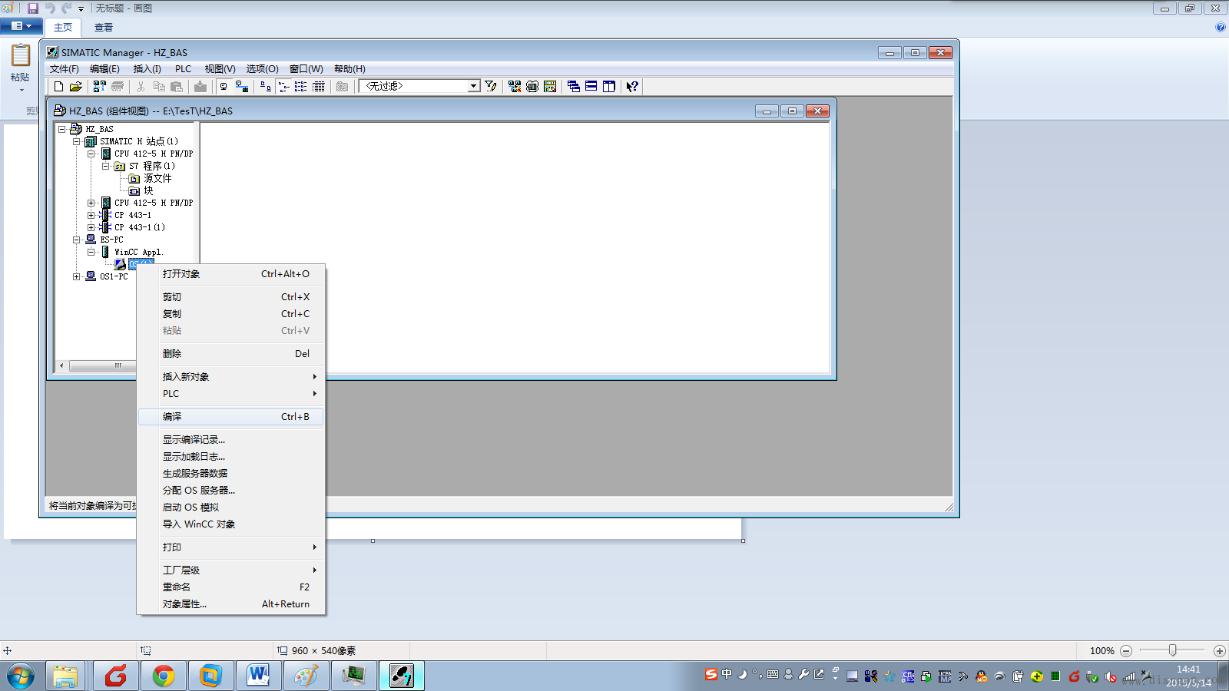Screen dimensions: 1229x691
Task: Click the New project toolbar icon
Action: click(58, 87)
